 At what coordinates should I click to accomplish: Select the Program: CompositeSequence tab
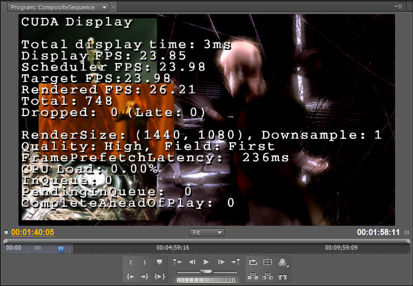click(53, 7)
